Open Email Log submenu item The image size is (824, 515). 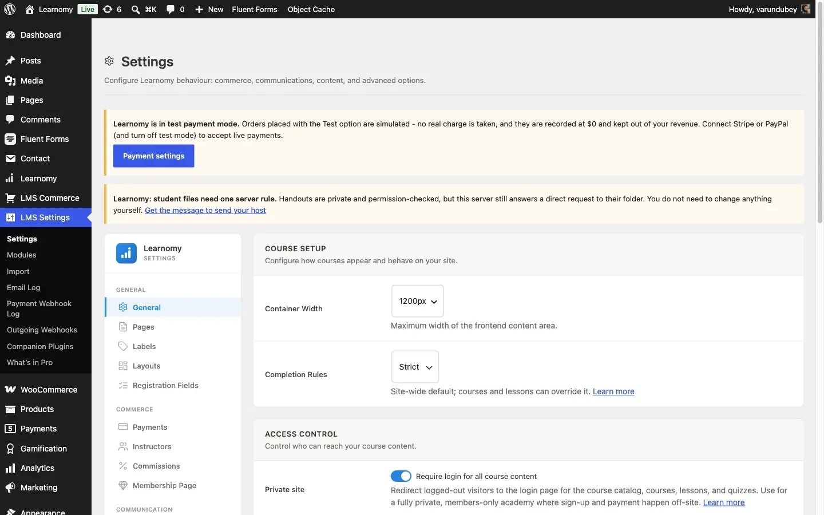46,287
